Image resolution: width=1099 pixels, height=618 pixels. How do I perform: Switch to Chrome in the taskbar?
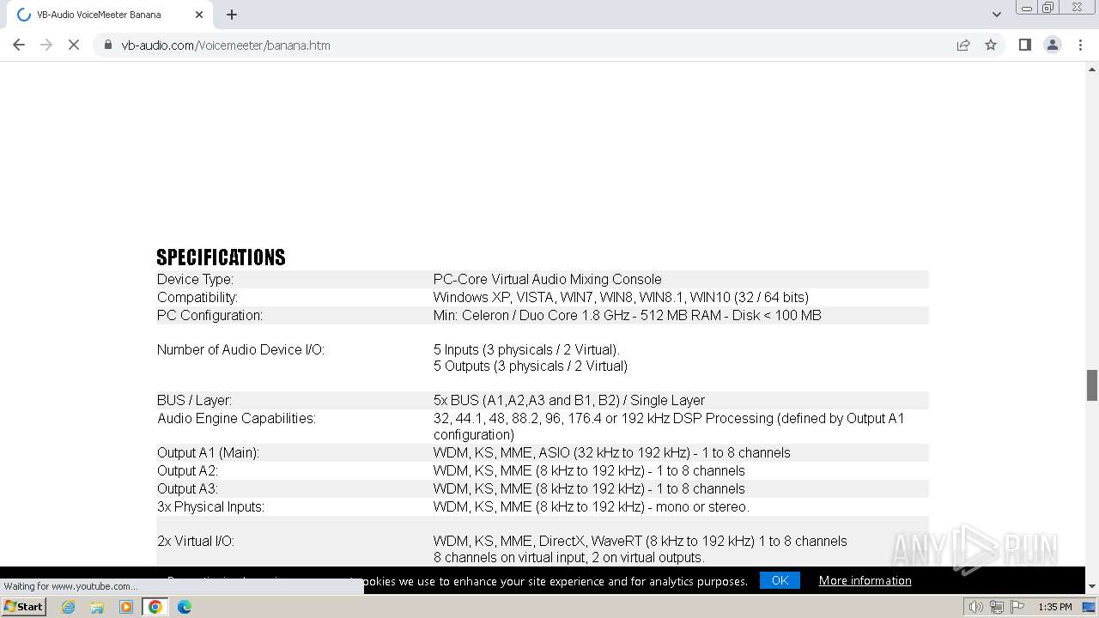click(155, 607)
